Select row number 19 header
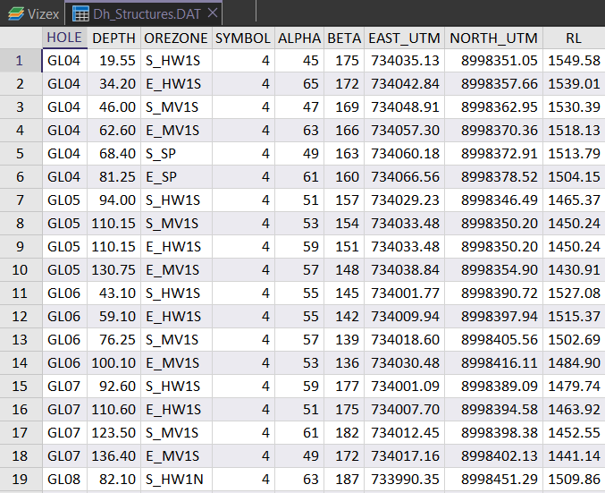Screen dimensions: 605x493 click(21, 479)
